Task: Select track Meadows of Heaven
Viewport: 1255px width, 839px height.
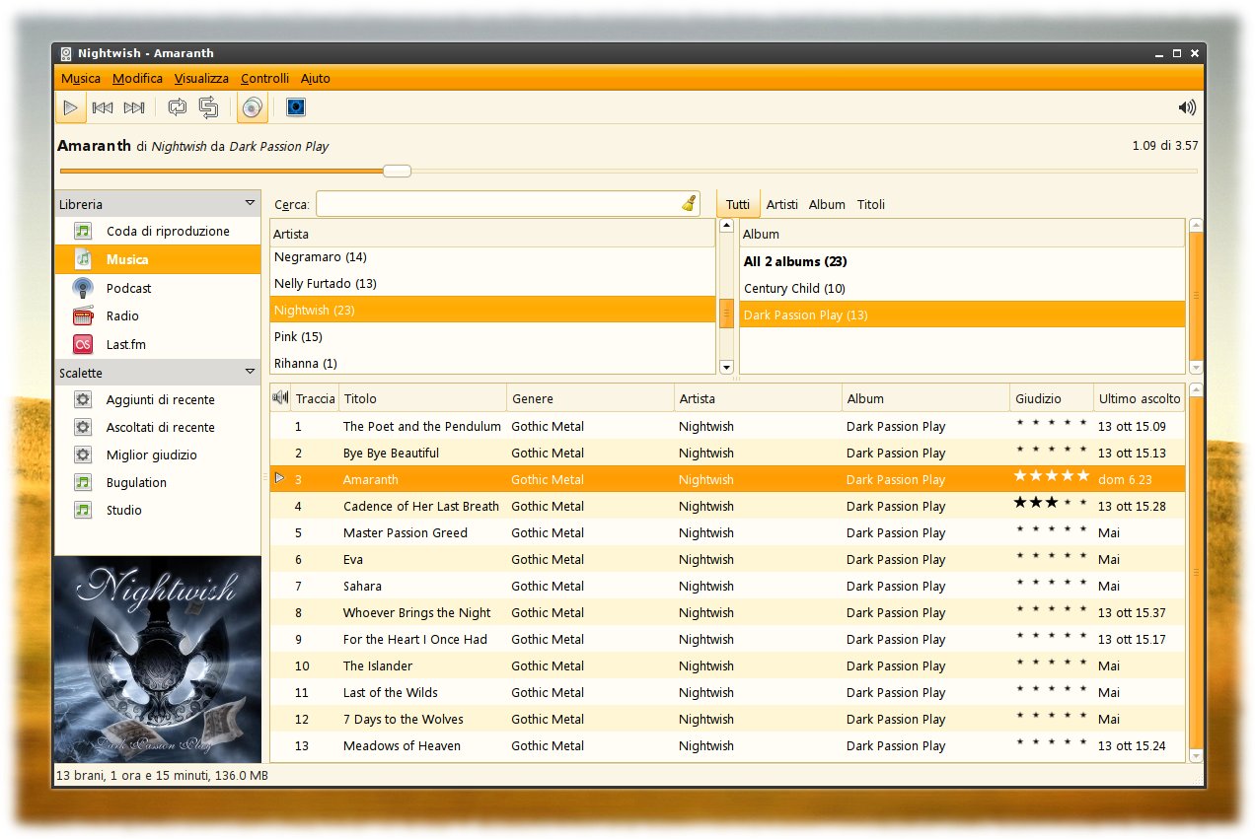Action: (727, 745)
